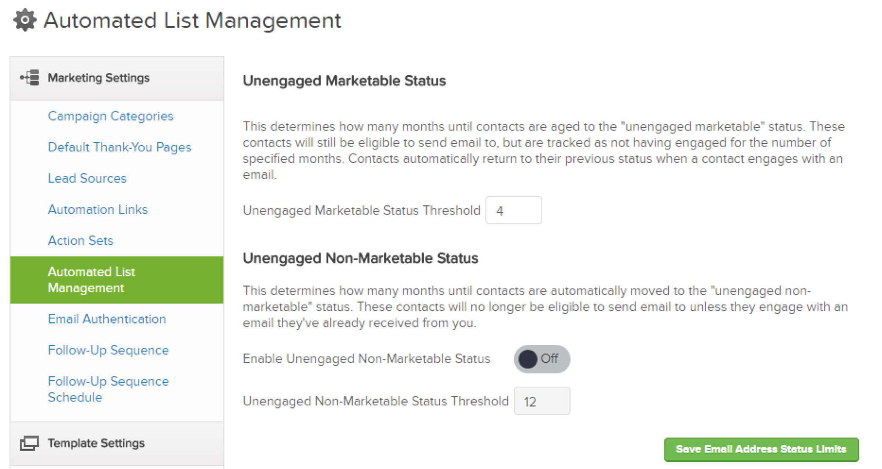Image resolution: width=882 pixels, height=469 pixels.
Task: Click the Enable Unengaged Non-Marketable Status label
Action: pos(366,359)
